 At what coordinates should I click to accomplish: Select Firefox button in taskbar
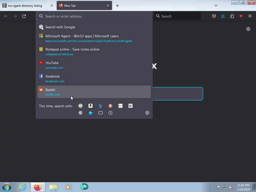(x=38, y=187)
